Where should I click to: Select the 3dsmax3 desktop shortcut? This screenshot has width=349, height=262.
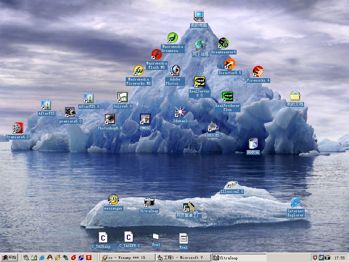(x=180, y=112)
